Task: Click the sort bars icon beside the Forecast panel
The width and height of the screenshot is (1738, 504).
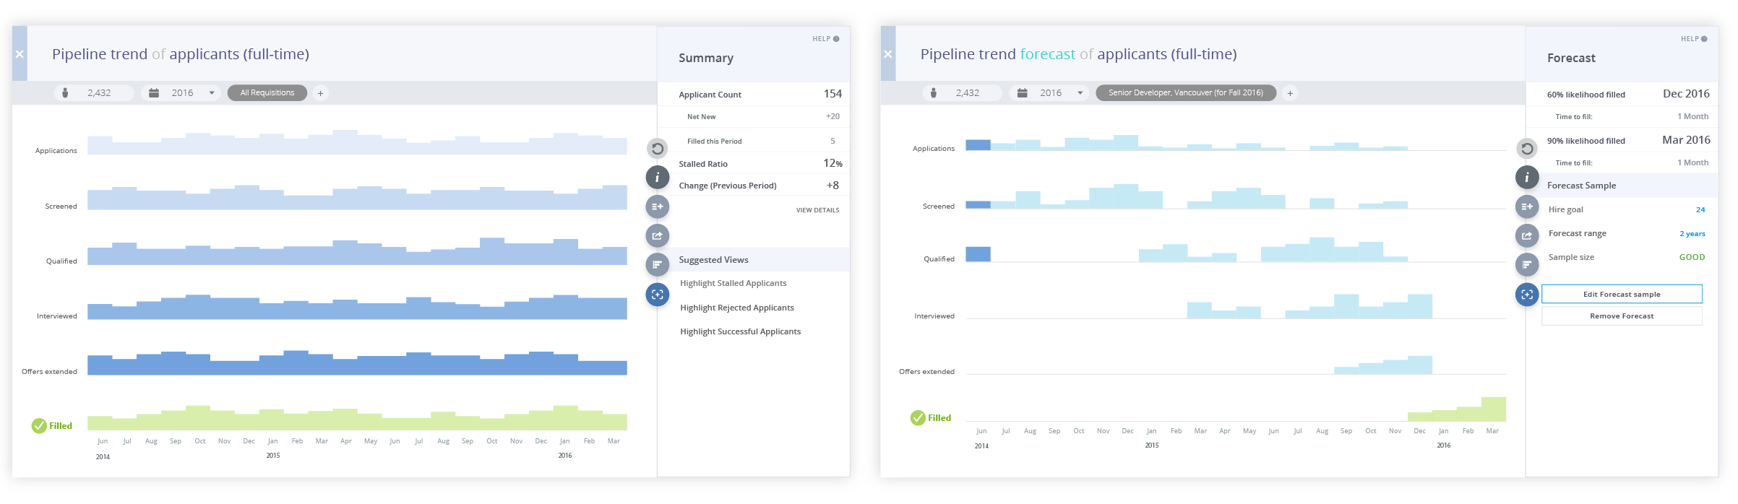Action: click(x=1526, y=264)
